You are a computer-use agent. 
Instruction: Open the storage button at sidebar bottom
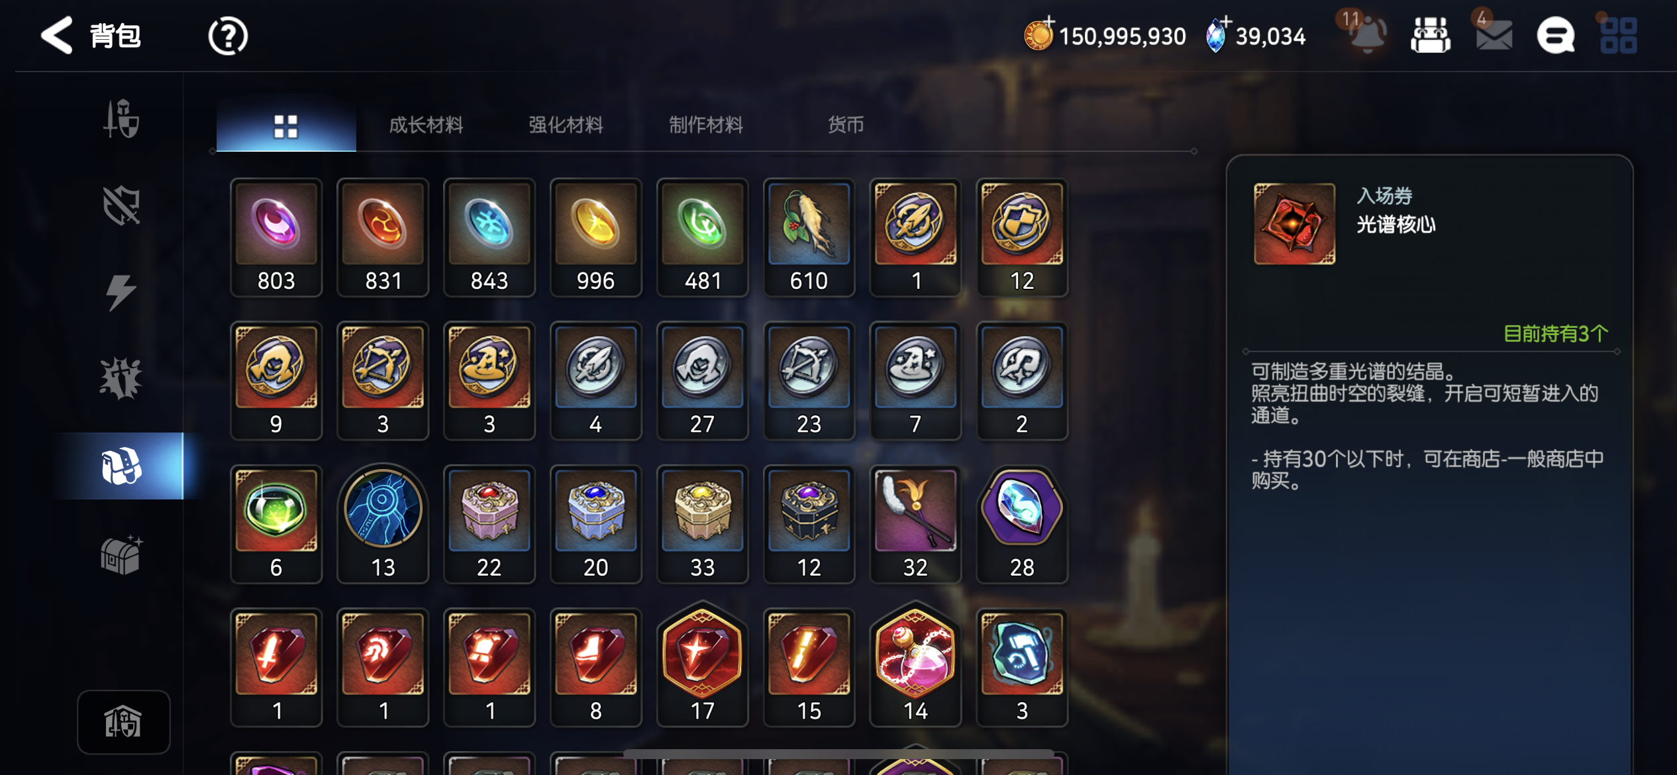123,722
